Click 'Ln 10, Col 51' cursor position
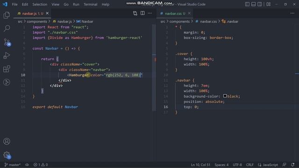The width and height of the screenshot is (299, 168). tap(200, 165)
